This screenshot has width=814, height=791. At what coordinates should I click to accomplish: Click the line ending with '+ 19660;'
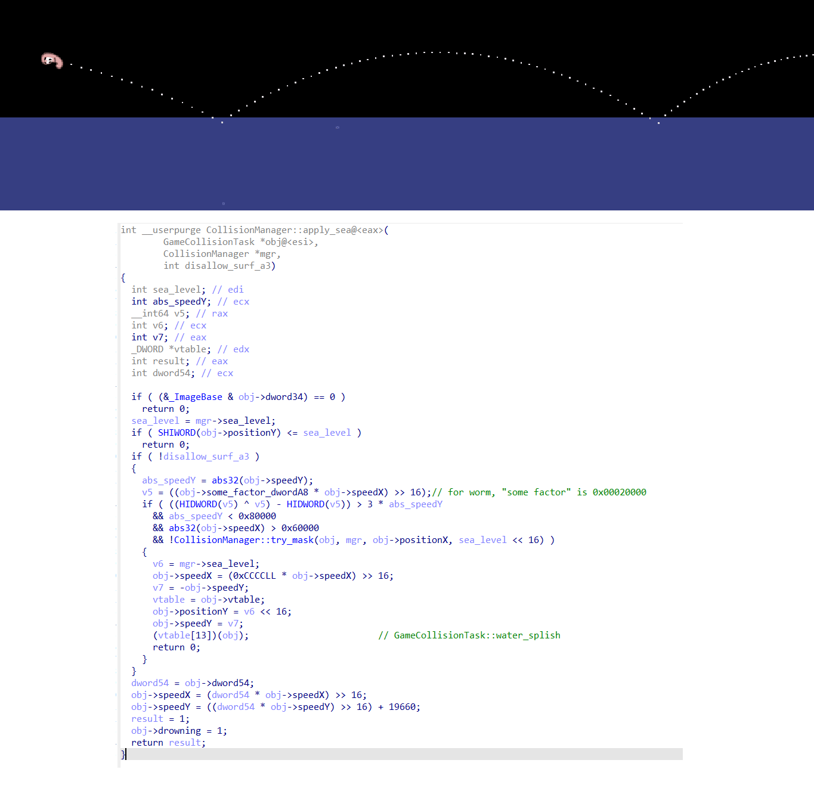click(276, 707)
